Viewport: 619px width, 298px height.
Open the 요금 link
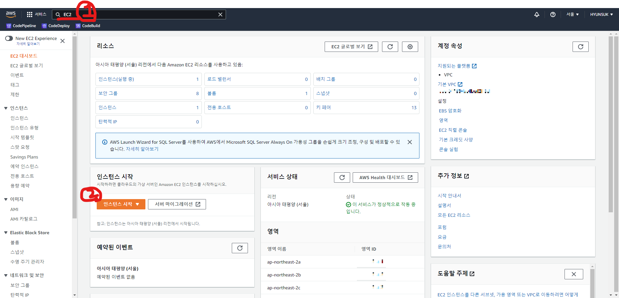point(442,237)
